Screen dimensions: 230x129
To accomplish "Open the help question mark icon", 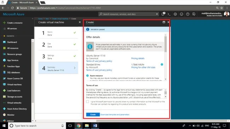I will tap(188, 14).
